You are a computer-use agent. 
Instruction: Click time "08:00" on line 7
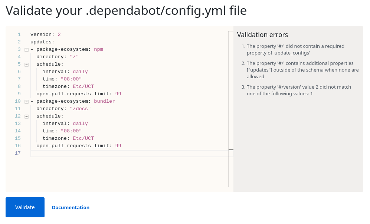62,79
